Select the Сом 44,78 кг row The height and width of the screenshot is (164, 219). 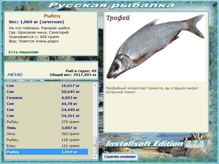coord(47,104)
